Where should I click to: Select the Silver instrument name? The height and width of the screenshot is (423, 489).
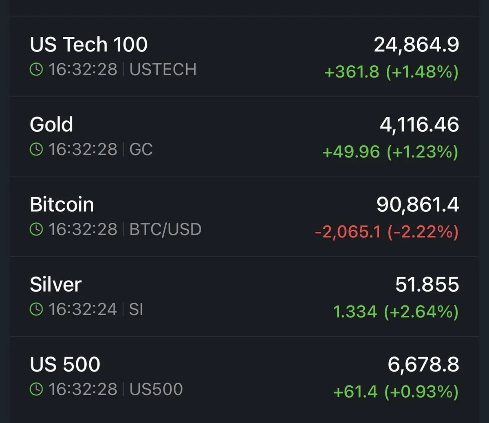(x=56, y=284)
